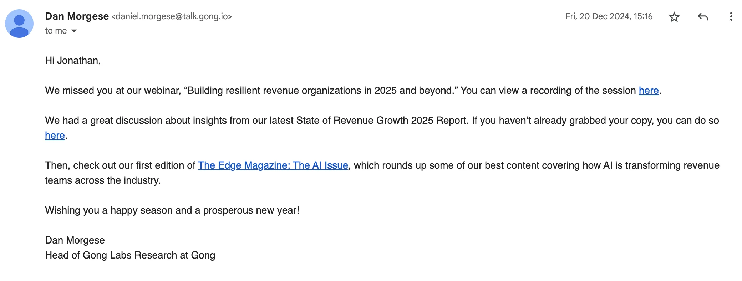Click the Fri, 20 Dec 2024 timestamp

coord(609,16)
